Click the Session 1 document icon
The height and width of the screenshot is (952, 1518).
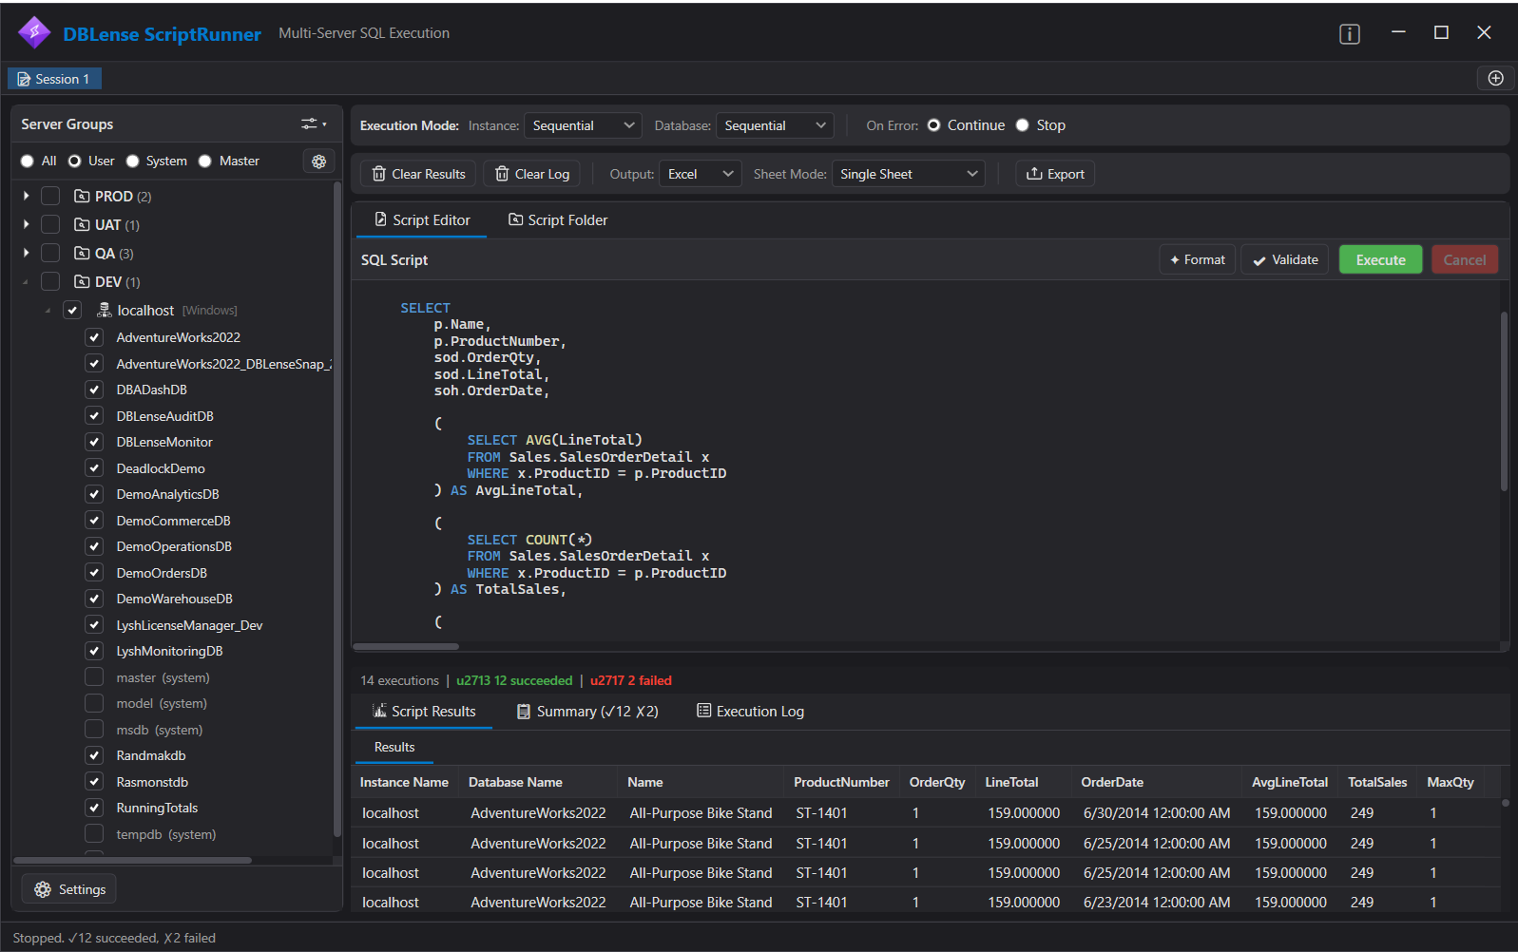coord(24,79)
